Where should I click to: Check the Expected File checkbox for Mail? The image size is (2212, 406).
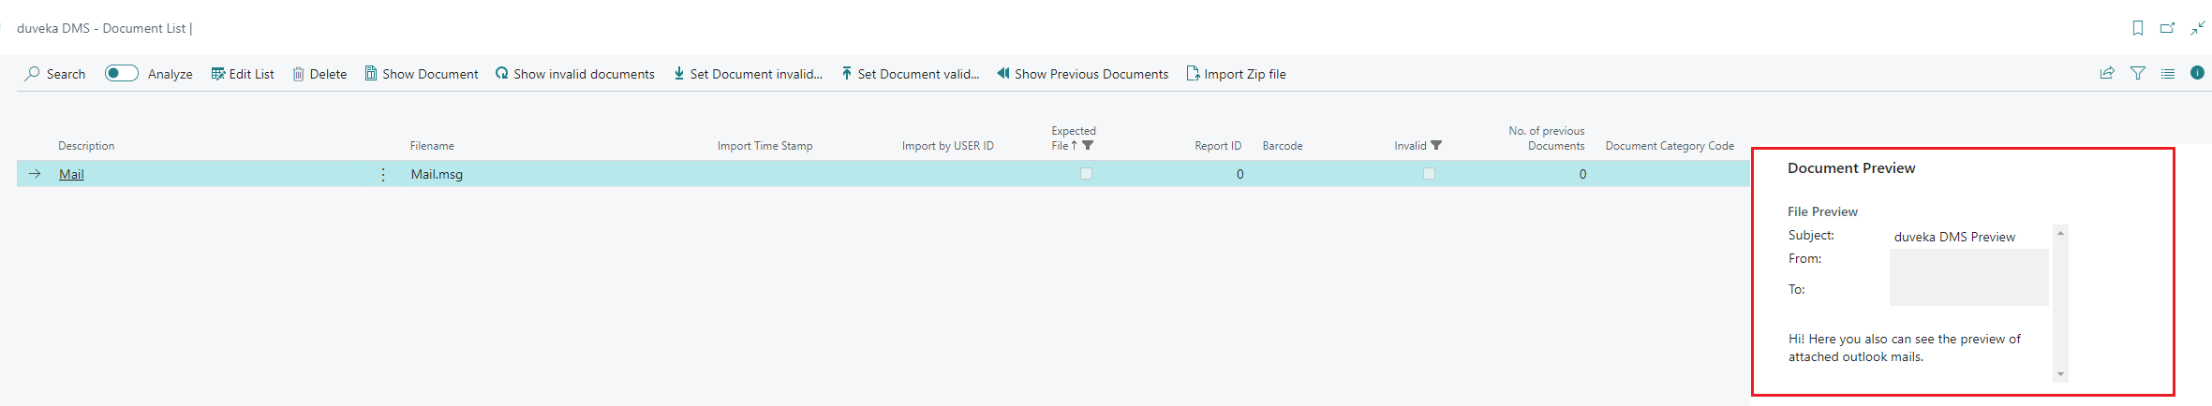pyautogui.click(x=1086, y=174)
